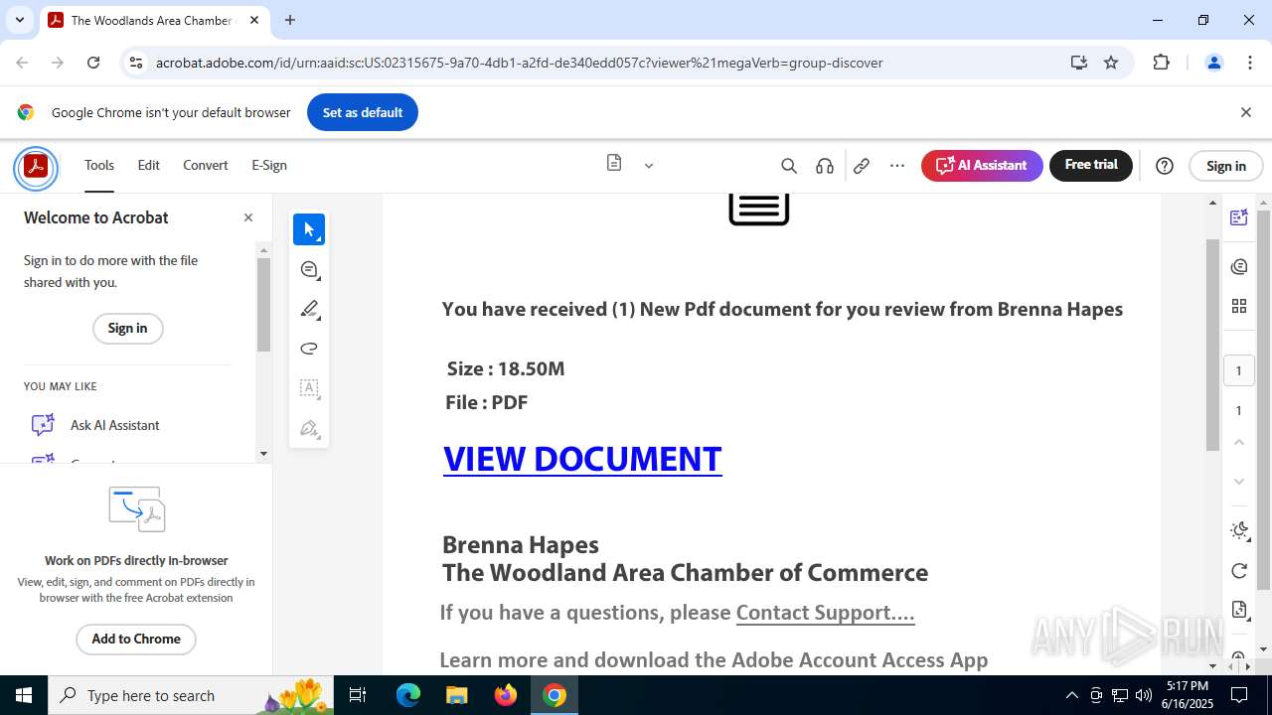Expand the document view dropdown chevron

[649, 166]
